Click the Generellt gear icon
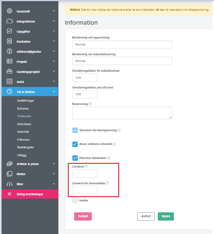The image size is (214, 234). pyautogui.click(x=9, y=11)
